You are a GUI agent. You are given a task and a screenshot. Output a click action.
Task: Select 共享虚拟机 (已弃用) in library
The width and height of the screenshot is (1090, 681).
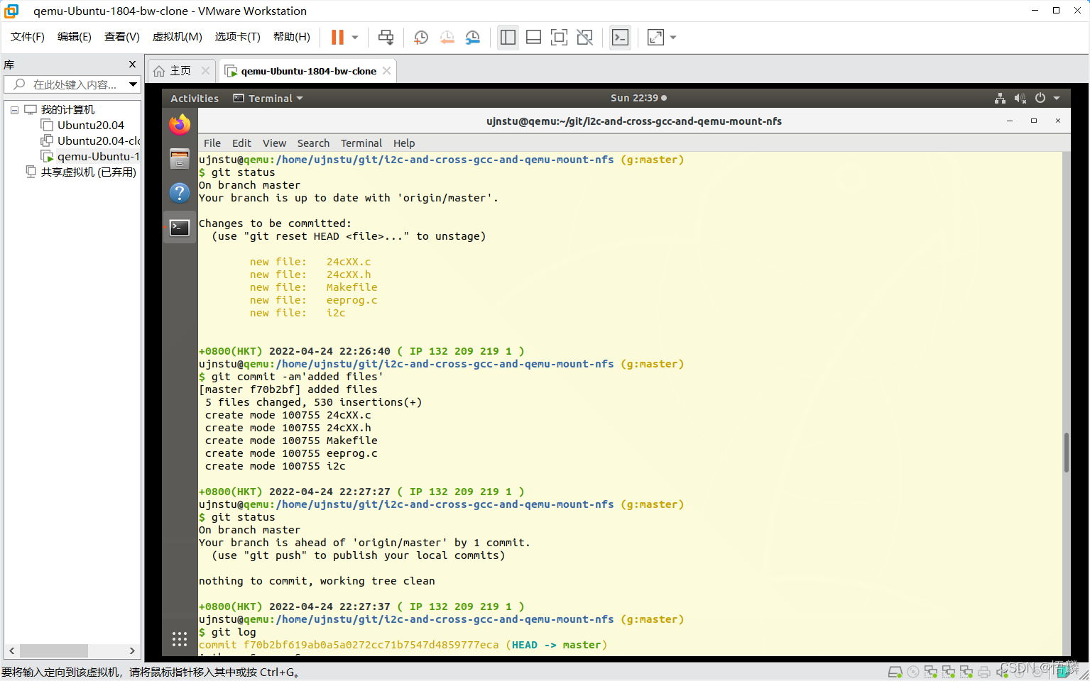click(81, 172)
